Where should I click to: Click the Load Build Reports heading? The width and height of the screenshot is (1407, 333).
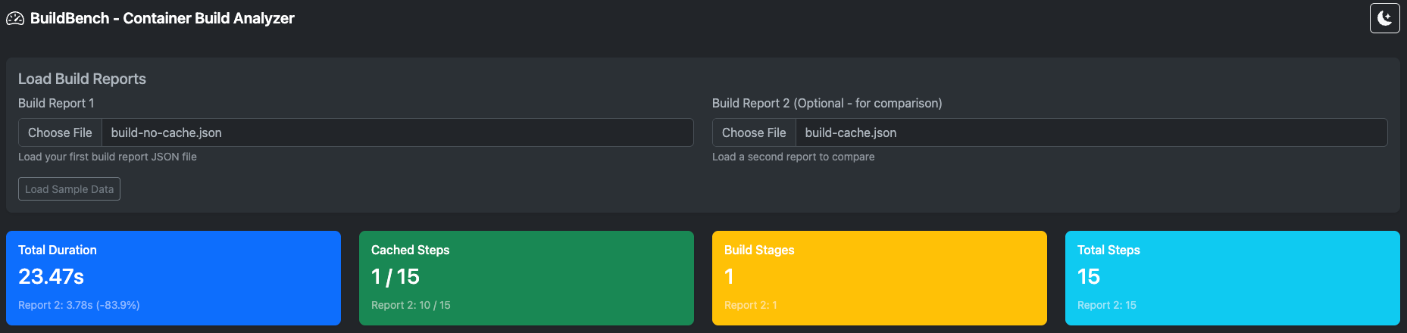point(82,79)
